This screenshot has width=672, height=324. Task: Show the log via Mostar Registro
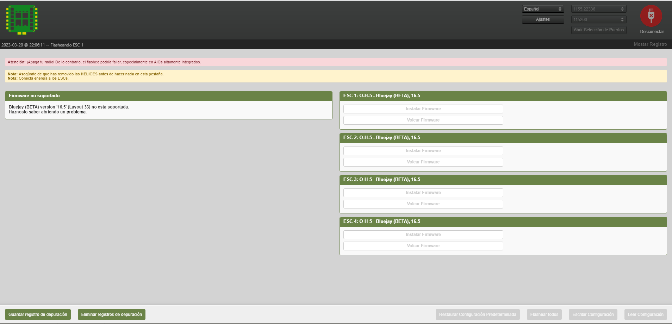click(650, 44)
